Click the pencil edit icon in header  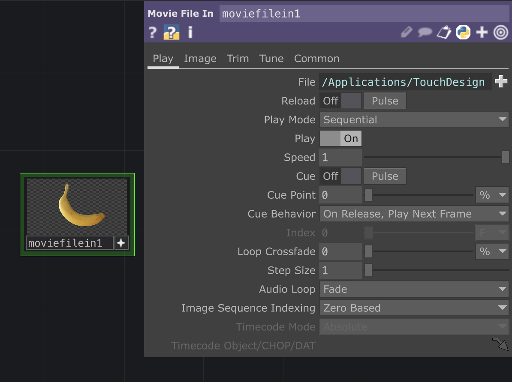(x=406, y=33)
